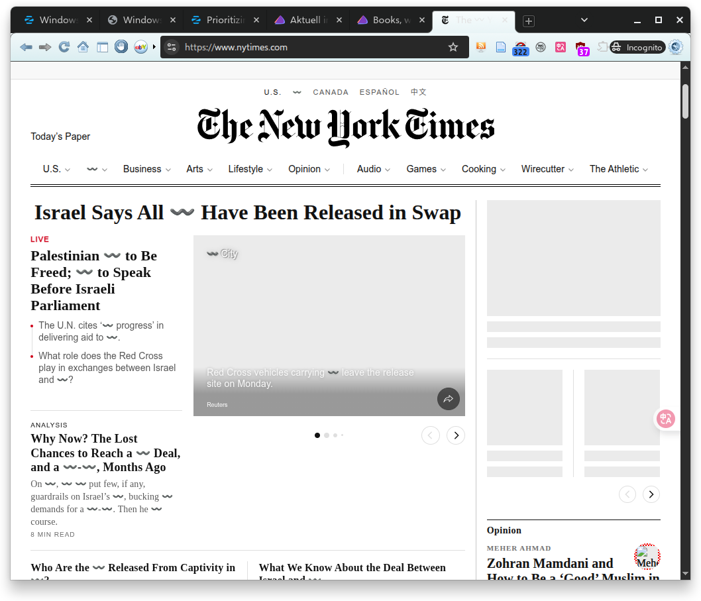Go back using the left arrow button
Viewport: 701px width, 601px height.
click(x=26, y=47)
